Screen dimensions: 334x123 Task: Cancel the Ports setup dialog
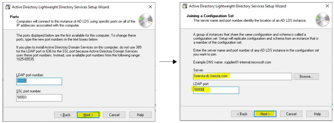point(114,115)
